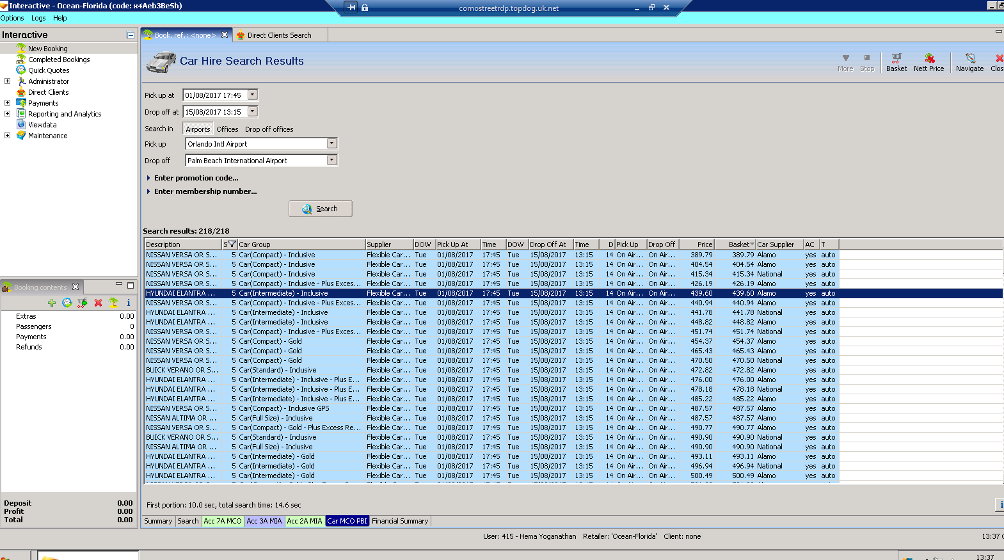1004x560 pixels.
Task: Open the Pick up airport dropdown
Action: click(x=331, y=144)
